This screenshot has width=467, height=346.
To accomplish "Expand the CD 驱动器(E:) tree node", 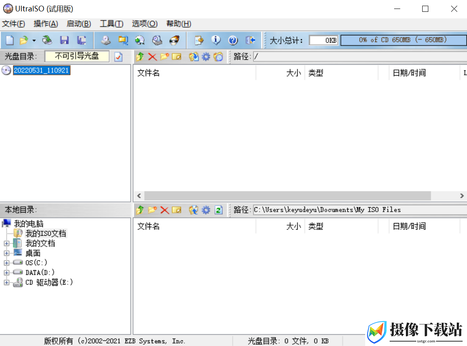I will point(7,282).
